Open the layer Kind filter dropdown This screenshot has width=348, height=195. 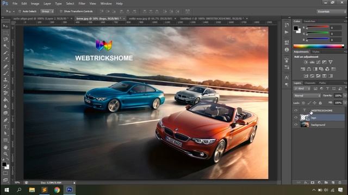(x=302, y=89)
